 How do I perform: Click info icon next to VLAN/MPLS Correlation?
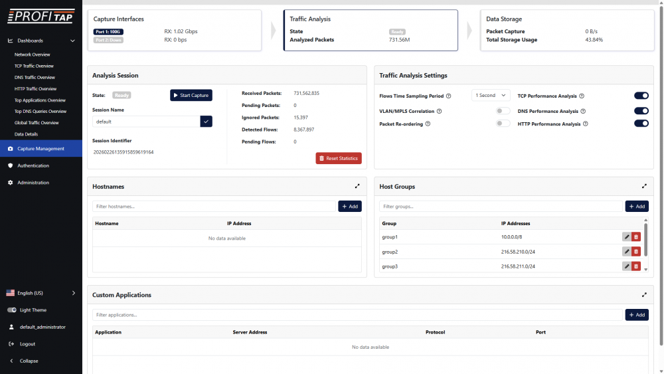click(x=439, y=111)
